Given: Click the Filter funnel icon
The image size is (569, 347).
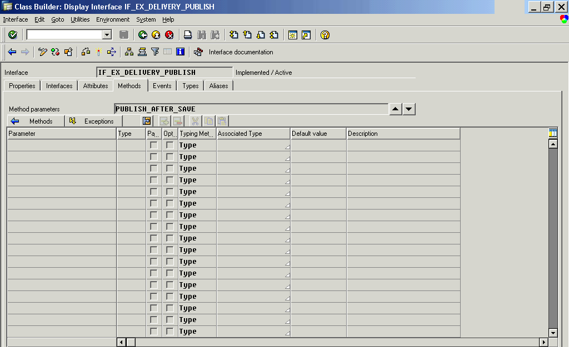Looking at the screenshot, I should coord(155,52).
